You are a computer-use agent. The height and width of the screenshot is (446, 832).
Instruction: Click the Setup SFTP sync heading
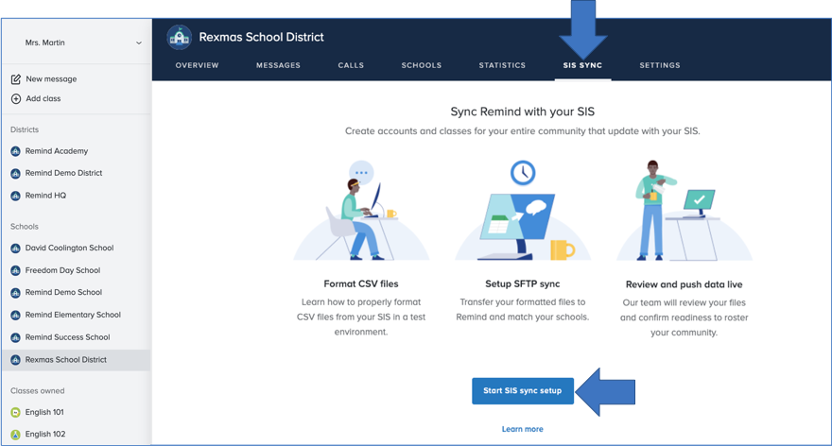pyautogui.click(x=523, y=284)
